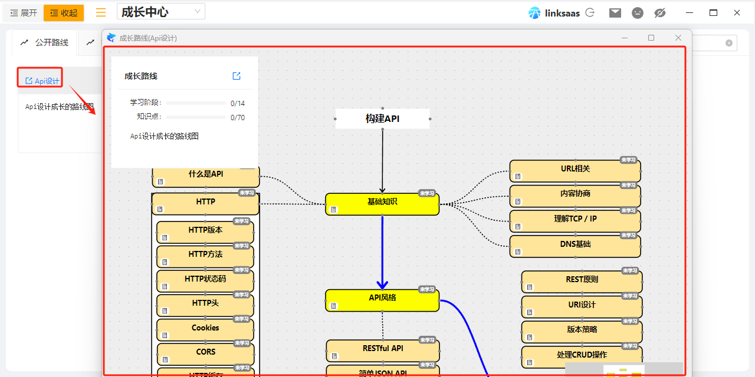Open the document icon in REST原则 node
The image size is (755, 377).
pyautogui.click(x=530, y=287)
